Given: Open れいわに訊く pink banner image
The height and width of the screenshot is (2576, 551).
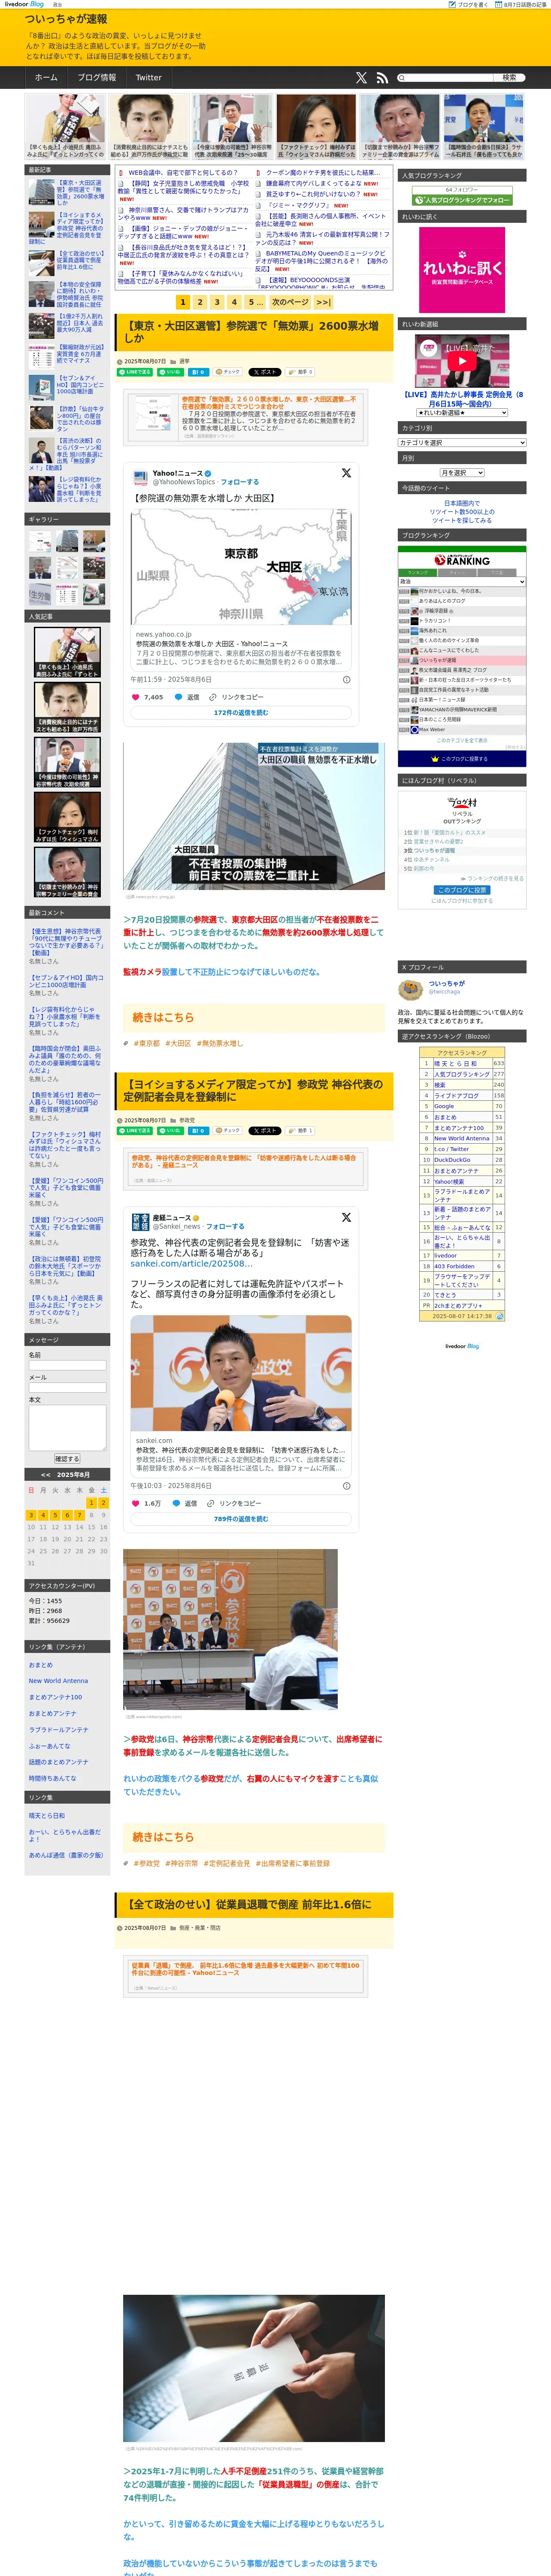Looking at the screenshot, I should 462,270.
